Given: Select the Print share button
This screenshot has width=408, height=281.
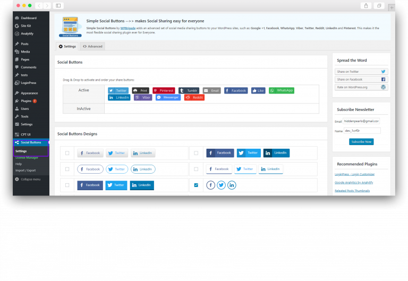Looking at the screenshot, I should [x=140, y=90].
